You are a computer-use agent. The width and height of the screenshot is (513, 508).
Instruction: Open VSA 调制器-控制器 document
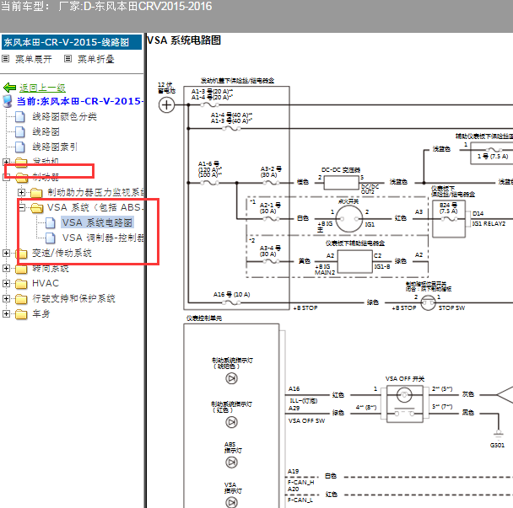click(x=103, y=238)
